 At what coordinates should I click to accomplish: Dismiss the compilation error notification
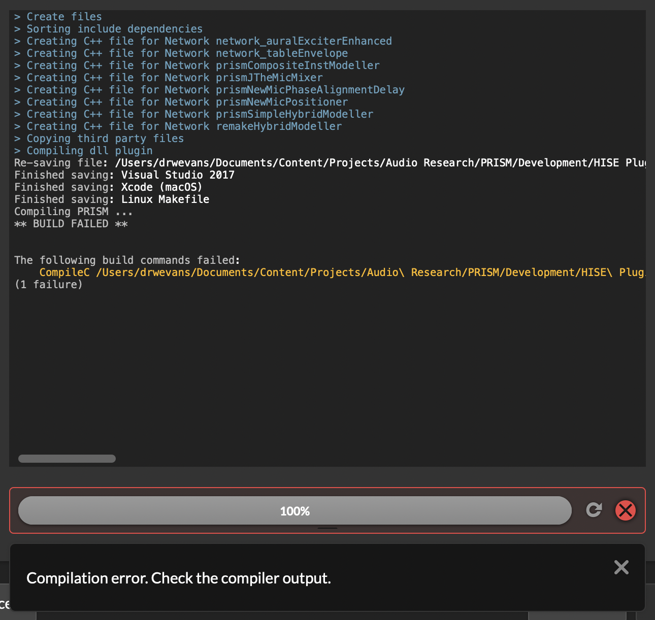tap(621, 567)
